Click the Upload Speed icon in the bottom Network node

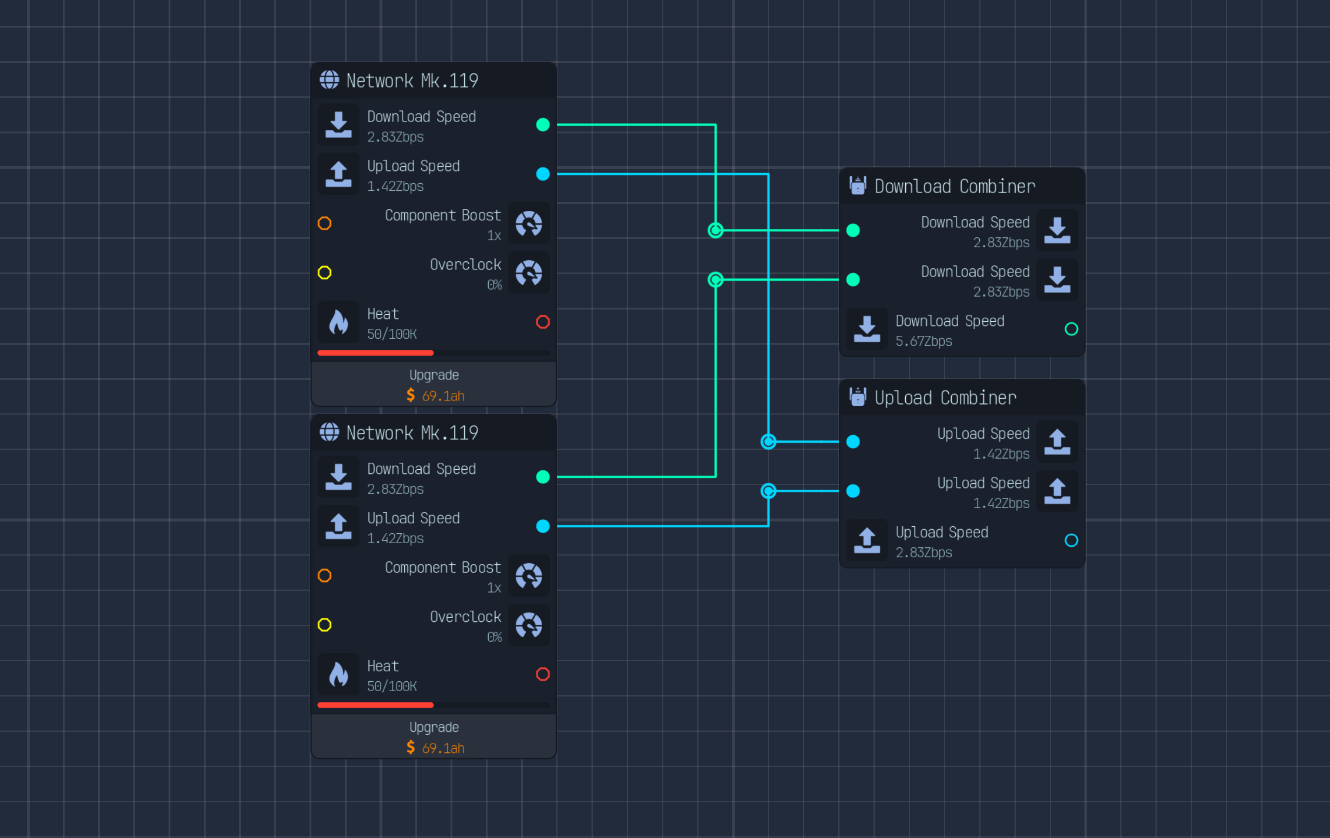pos(338,526)
